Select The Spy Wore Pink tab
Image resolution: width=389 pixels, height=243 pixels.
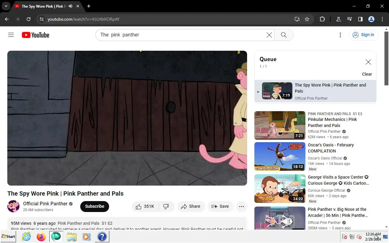coord(44,6)
